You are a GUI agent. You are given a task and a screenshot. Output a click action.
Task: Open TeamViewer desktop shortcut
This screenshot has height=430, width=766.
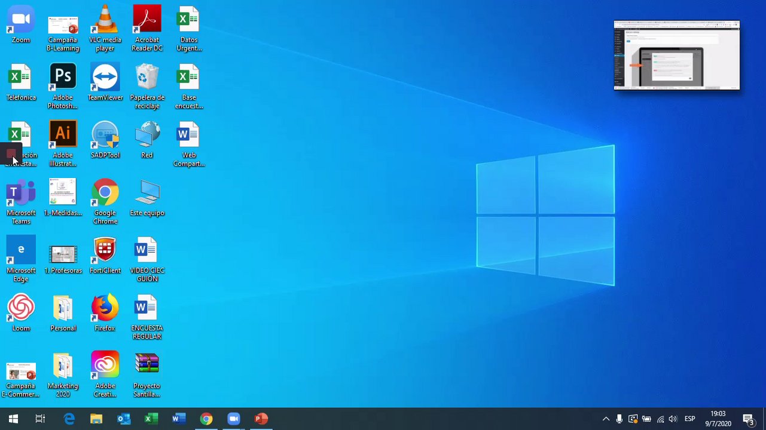(x=105, y=82)
